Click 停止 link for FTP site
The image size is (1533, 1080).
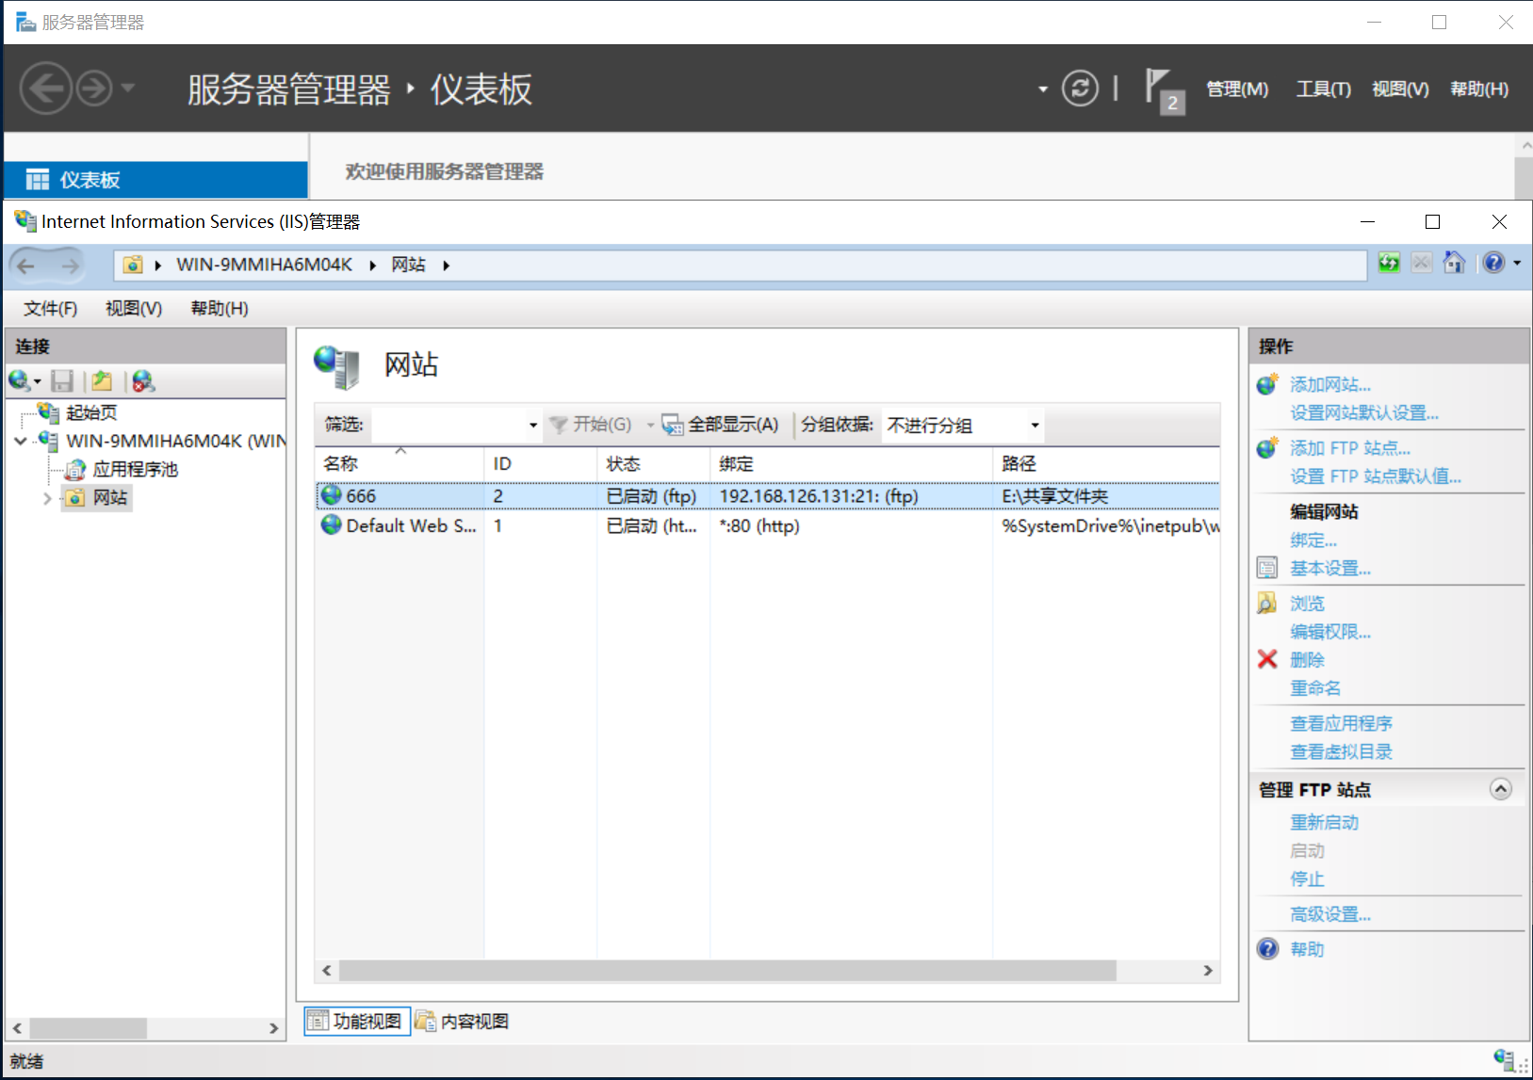coord(1307,879)
